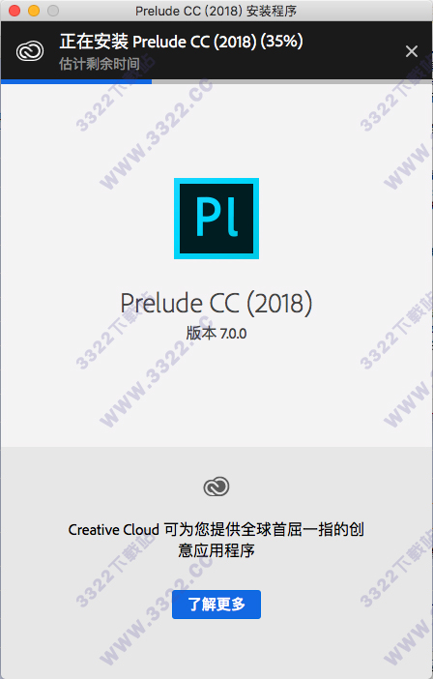Screen dimensions: 433x679
Task: Click the 意应用程序 second description line
Action: (216, 550)
